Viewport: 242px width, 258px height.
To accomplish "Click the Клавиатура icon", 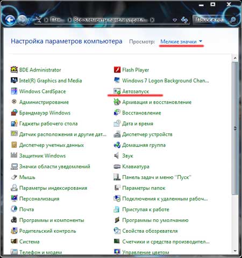I will (x=117, y=167).
